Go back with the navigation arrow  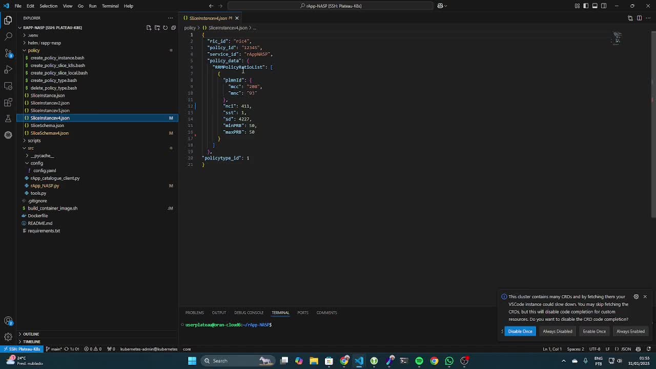pos(211,6)
